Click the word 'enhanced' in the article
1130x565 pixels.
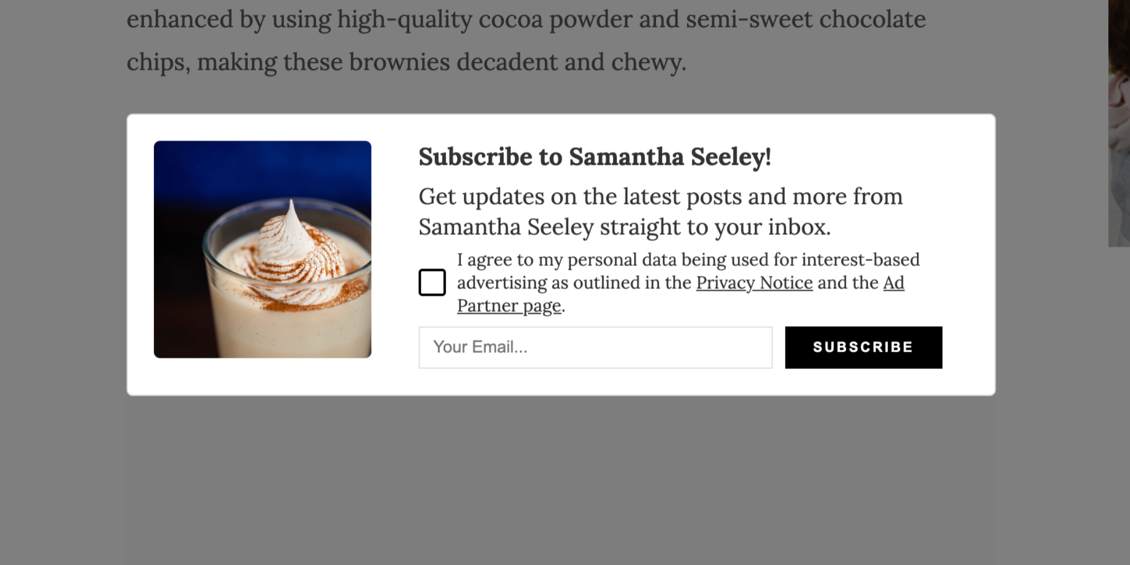180,20
